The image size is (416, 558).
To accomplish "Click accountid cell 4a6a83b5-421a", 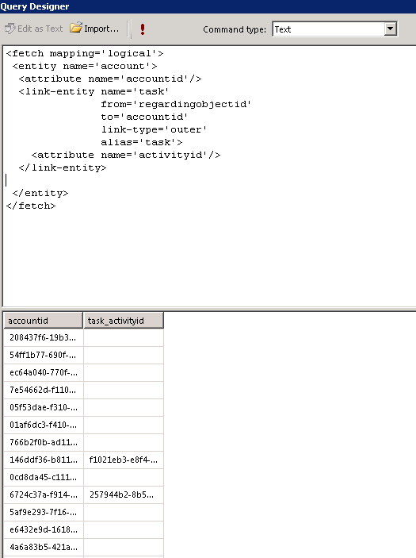I will click(44, 547).
